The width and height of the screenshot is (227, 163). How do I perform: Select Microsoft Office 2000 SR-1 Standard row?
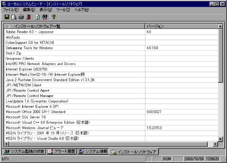click(111, 112)
